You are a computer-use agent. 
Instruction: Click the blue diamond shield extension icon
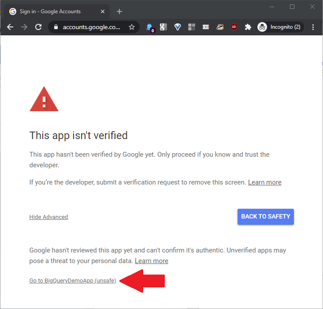click(x=178, y=27)
